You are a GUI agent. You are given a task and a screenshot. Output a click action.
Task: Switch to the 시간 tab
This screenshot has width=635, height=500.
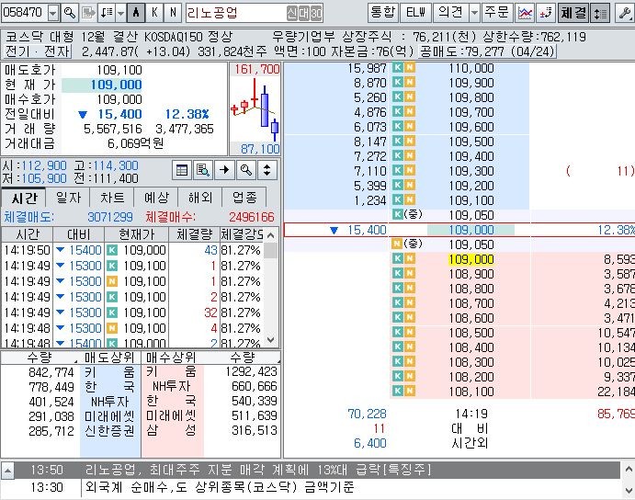(24, 198)
